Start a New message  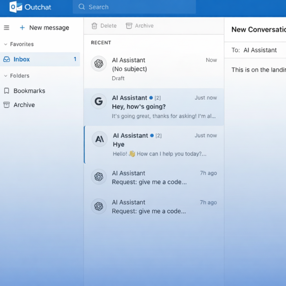[45, 28]
